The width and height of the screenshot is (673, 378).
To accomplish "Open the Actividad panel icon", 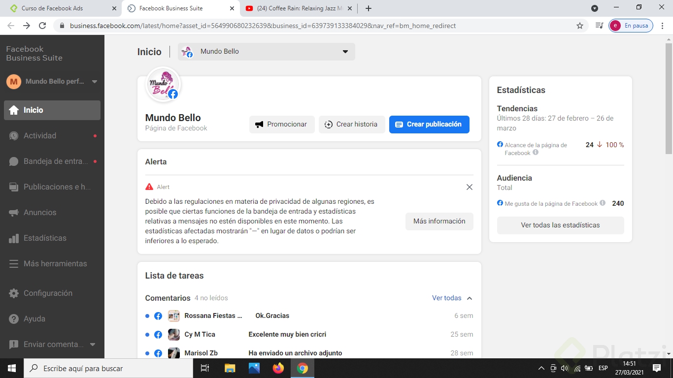I will pos(13,135).
